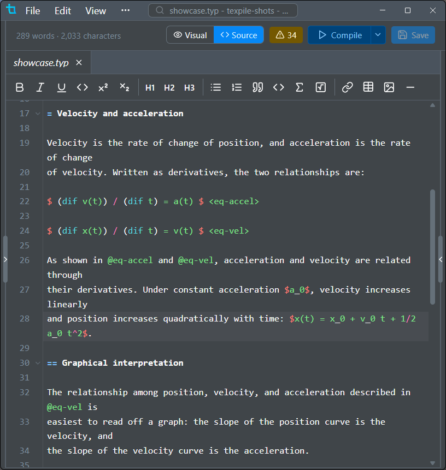Screen dimensions: 446x470
Task: Insert a square root math block
Action: 320,87
